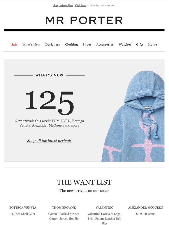Select Home in the navigation bar
The height and width of the screenshot is (225, 169).
[x=153, y=44]
